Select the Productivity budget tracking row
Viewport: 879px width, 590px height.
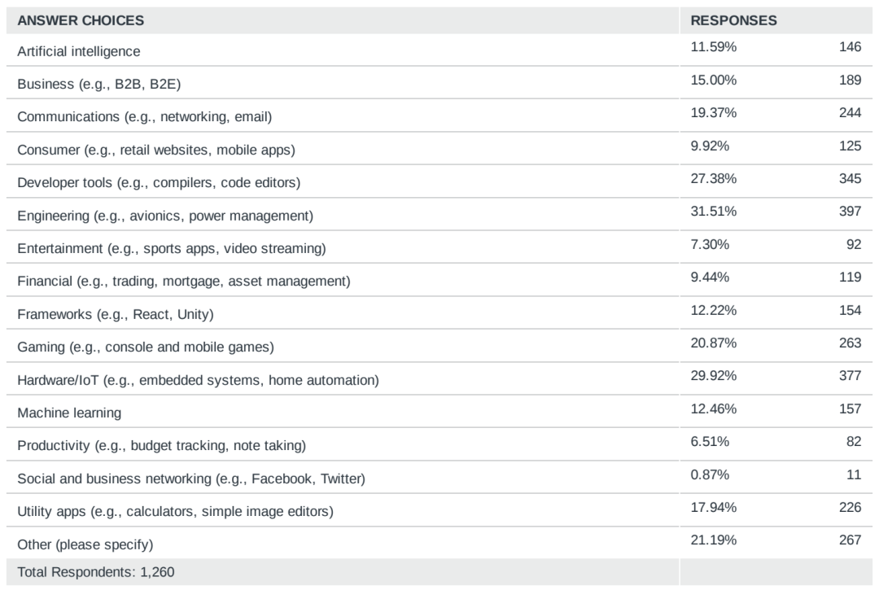click(x=439, y=445)
